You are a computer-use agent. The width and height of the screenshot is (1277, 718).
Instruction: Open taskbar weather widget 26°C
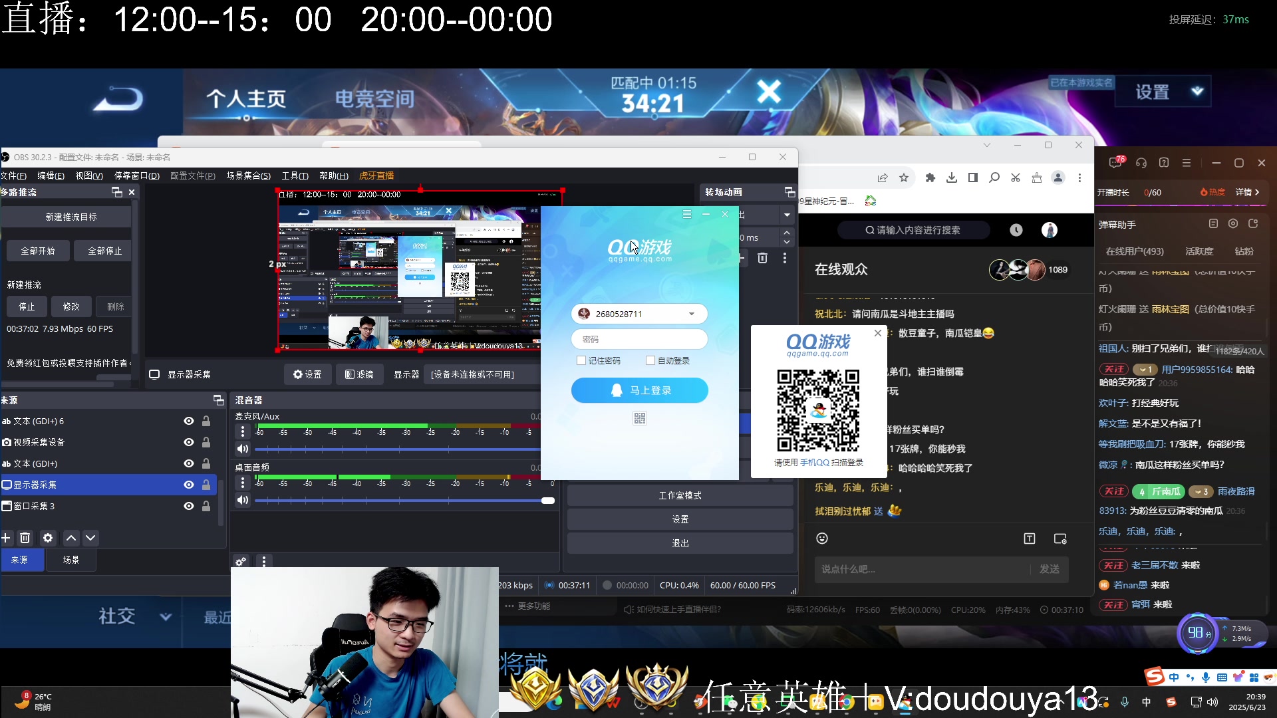pyautogui.click(x=33, y=701)
